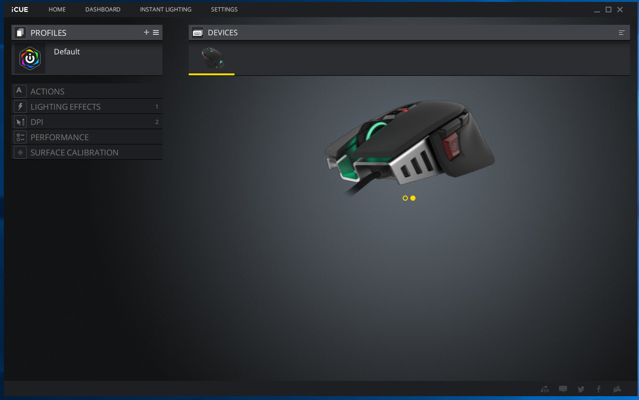Open the Devices panel options menu
The image size is (639, 400).
coord(621,32)
